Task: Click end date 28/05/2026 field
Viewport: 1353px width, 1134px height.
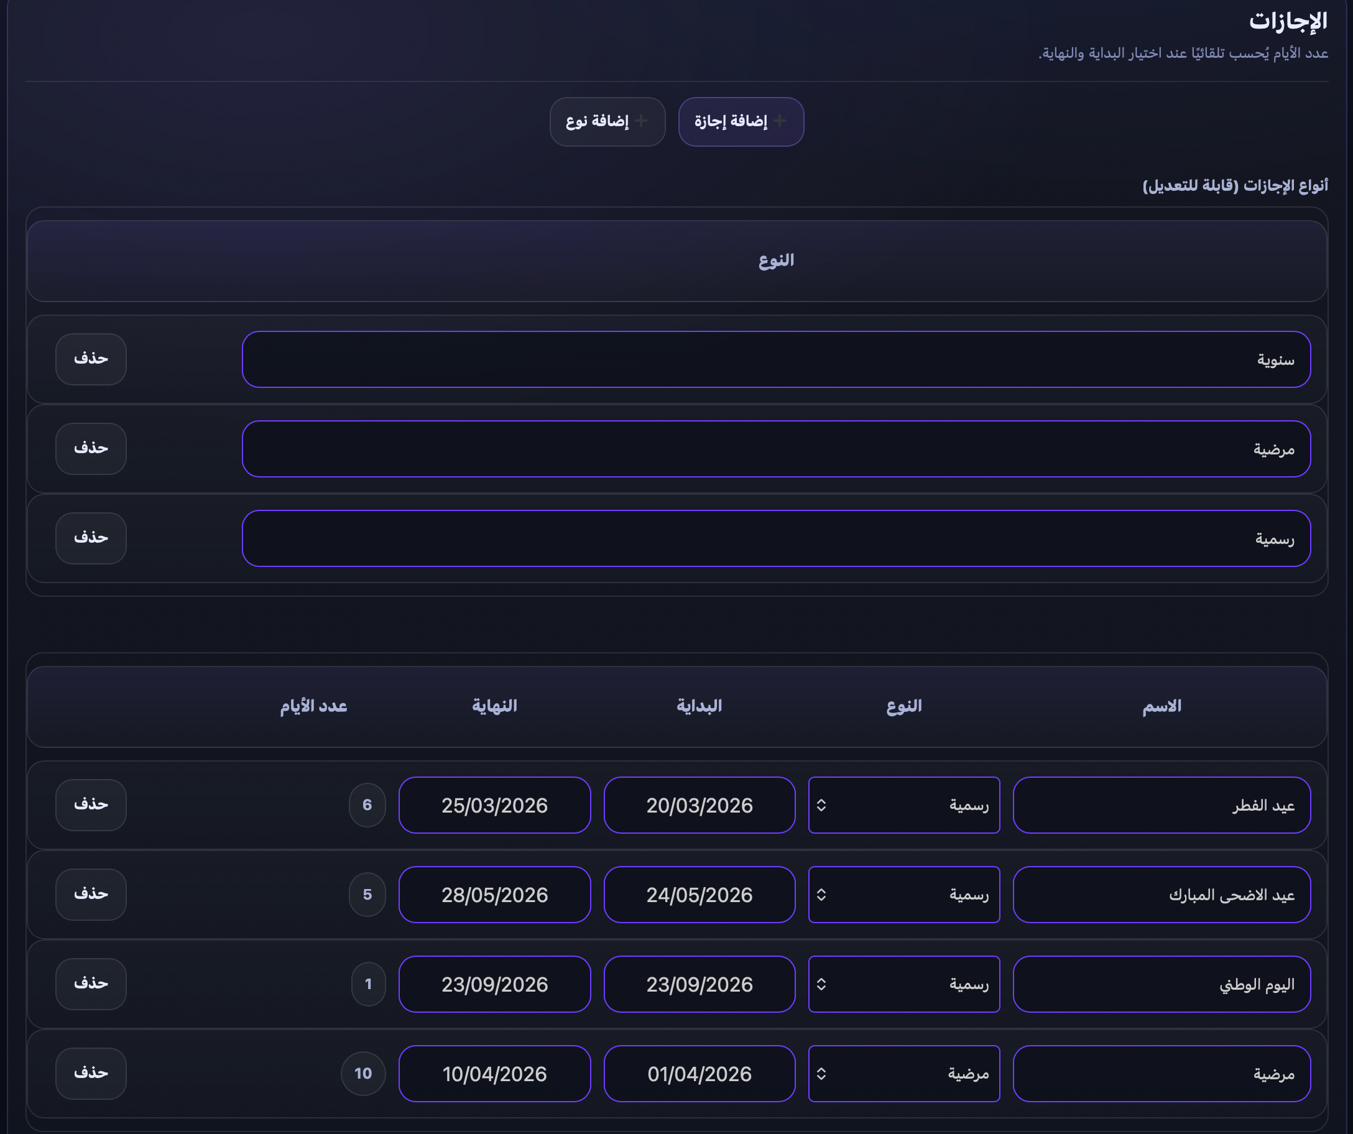Action: (494, 894)
